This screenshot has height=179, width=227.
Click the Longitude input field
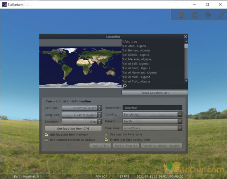(x=79, y=115)
